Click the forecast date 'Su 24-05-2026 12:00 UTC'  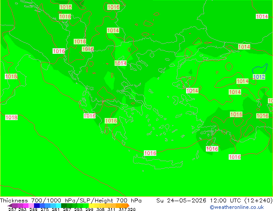point(200,201)
